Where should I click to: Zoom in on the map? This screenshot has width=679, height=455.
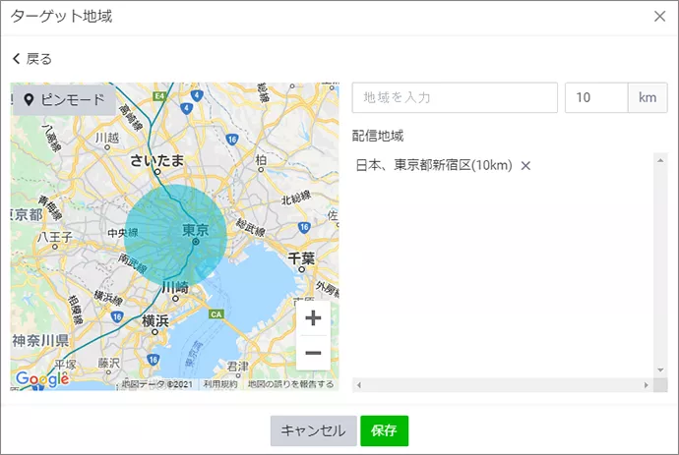click(x=313, y=318)
